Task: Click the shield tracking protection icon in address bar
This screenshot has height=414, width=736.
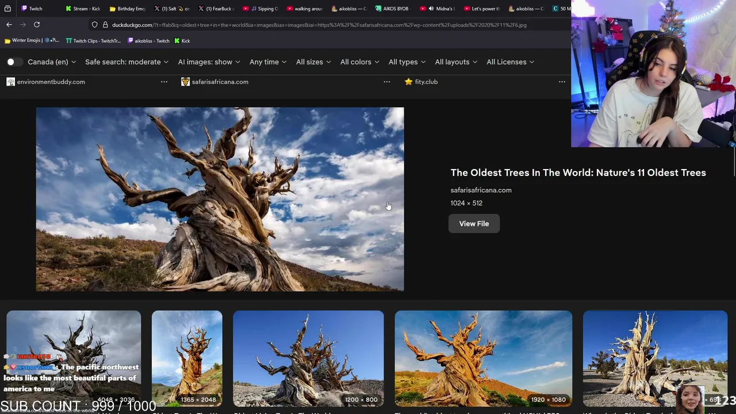Action: point(94,25)
